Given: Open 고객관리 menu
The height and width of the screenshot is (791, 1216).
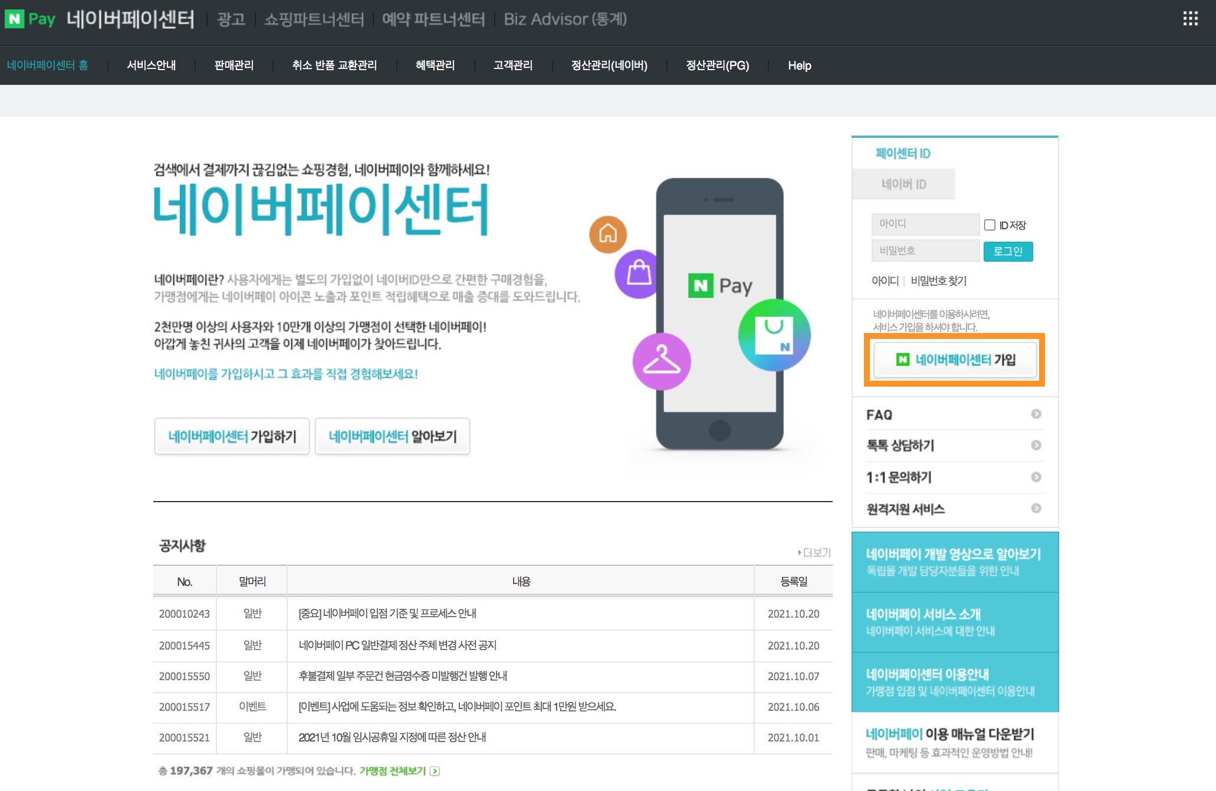Looking at the screenshot, I should pos(512,65).
